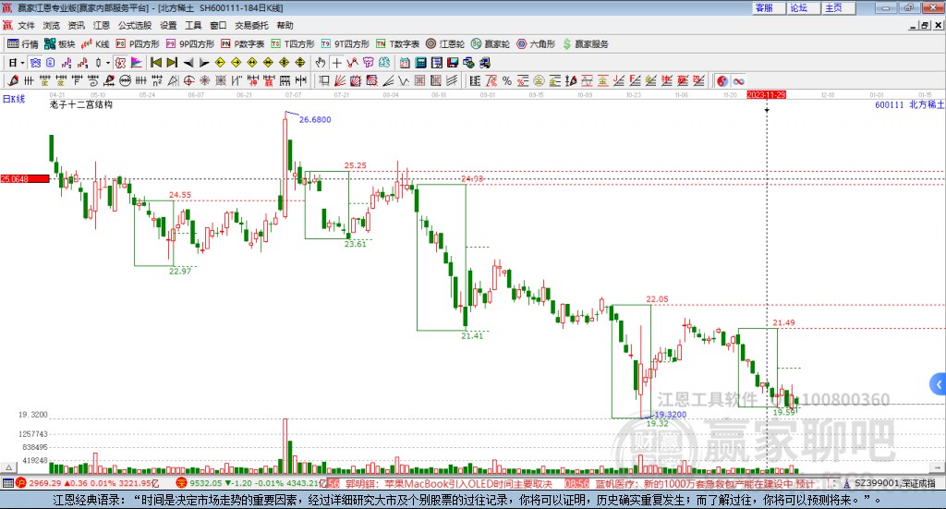
Task: Open the 六角形 hexagon tool
Action: pyautogui.click(x=534, y=43)
